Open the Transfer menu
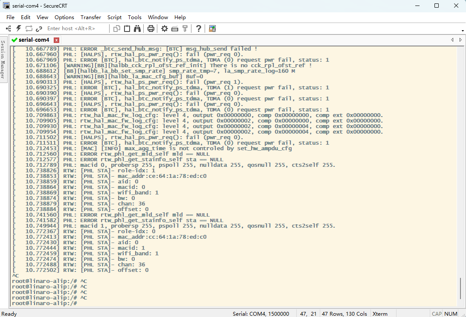The height and width of the screenshot is (317, 466). point(91,17)
